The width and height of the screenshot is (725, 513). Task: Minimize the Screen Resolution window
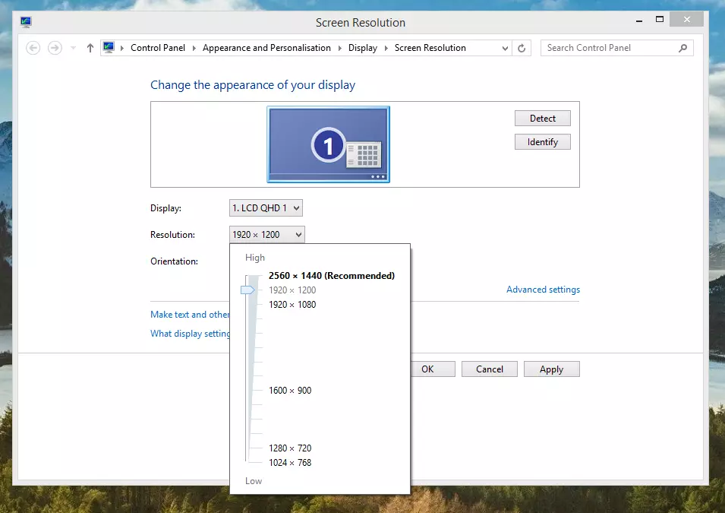click(639, 20)
